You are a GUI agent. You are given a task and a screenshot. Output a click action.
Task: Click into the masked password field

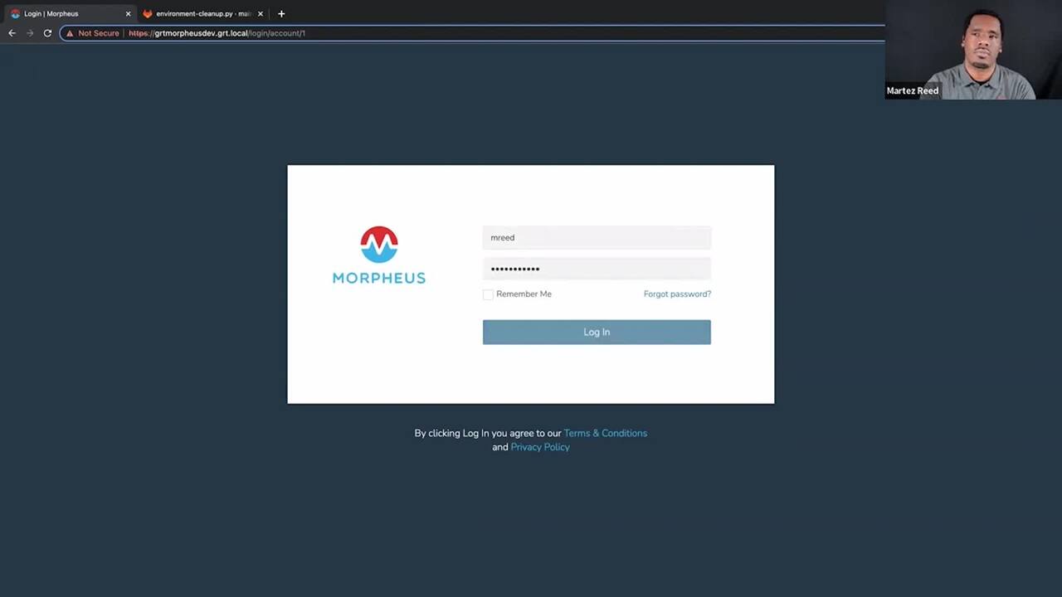point(597,269)
